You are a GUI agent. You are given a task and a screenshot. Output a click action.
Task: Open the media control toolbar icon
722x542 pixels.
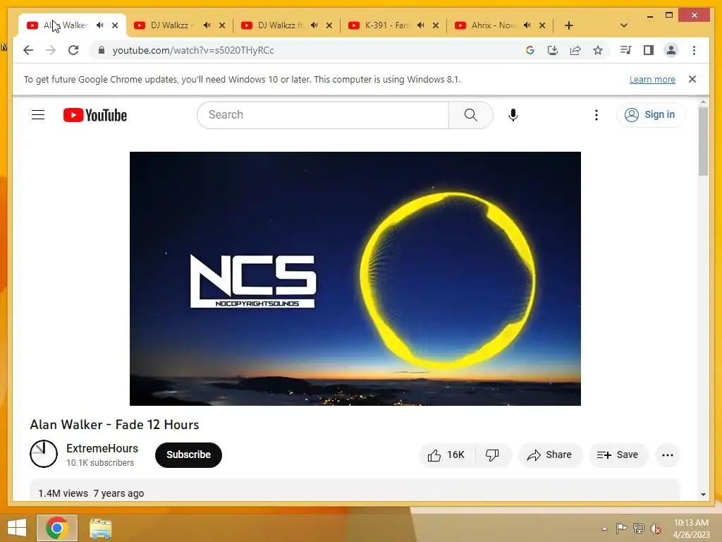(625, 50)
